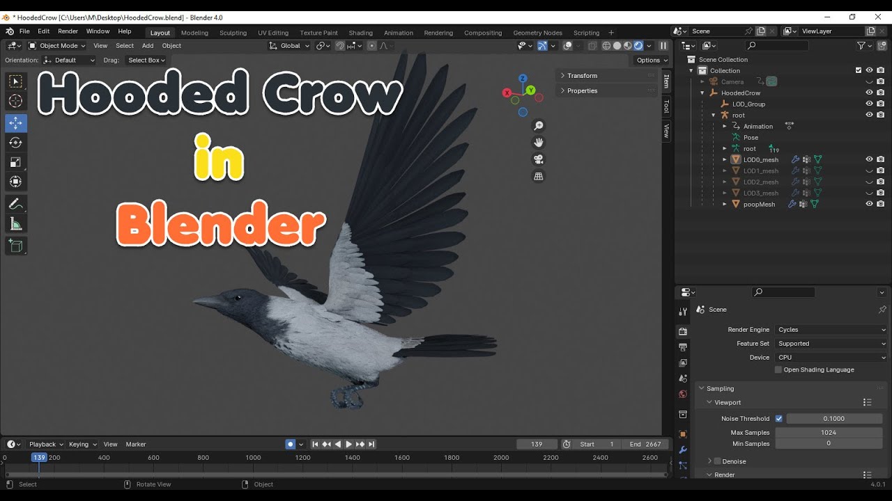Select the Move tool
This screenshot has height=501, width=892.
[x=15, y=123]
